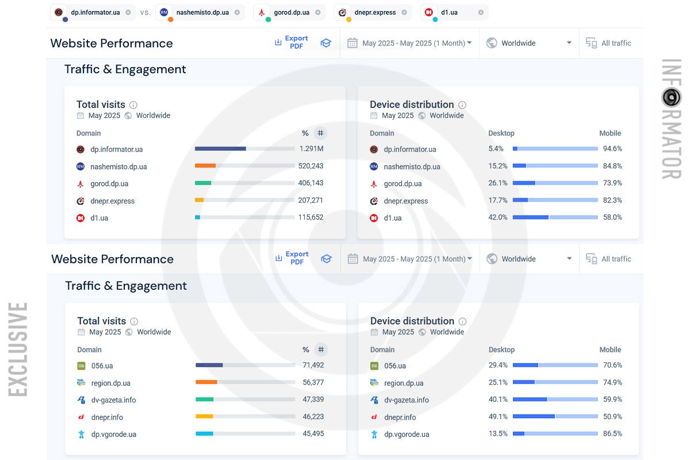Remove dp.informator.ua from comparison
The width and height of the screenshot is (690, 460).
pos(128,12)
